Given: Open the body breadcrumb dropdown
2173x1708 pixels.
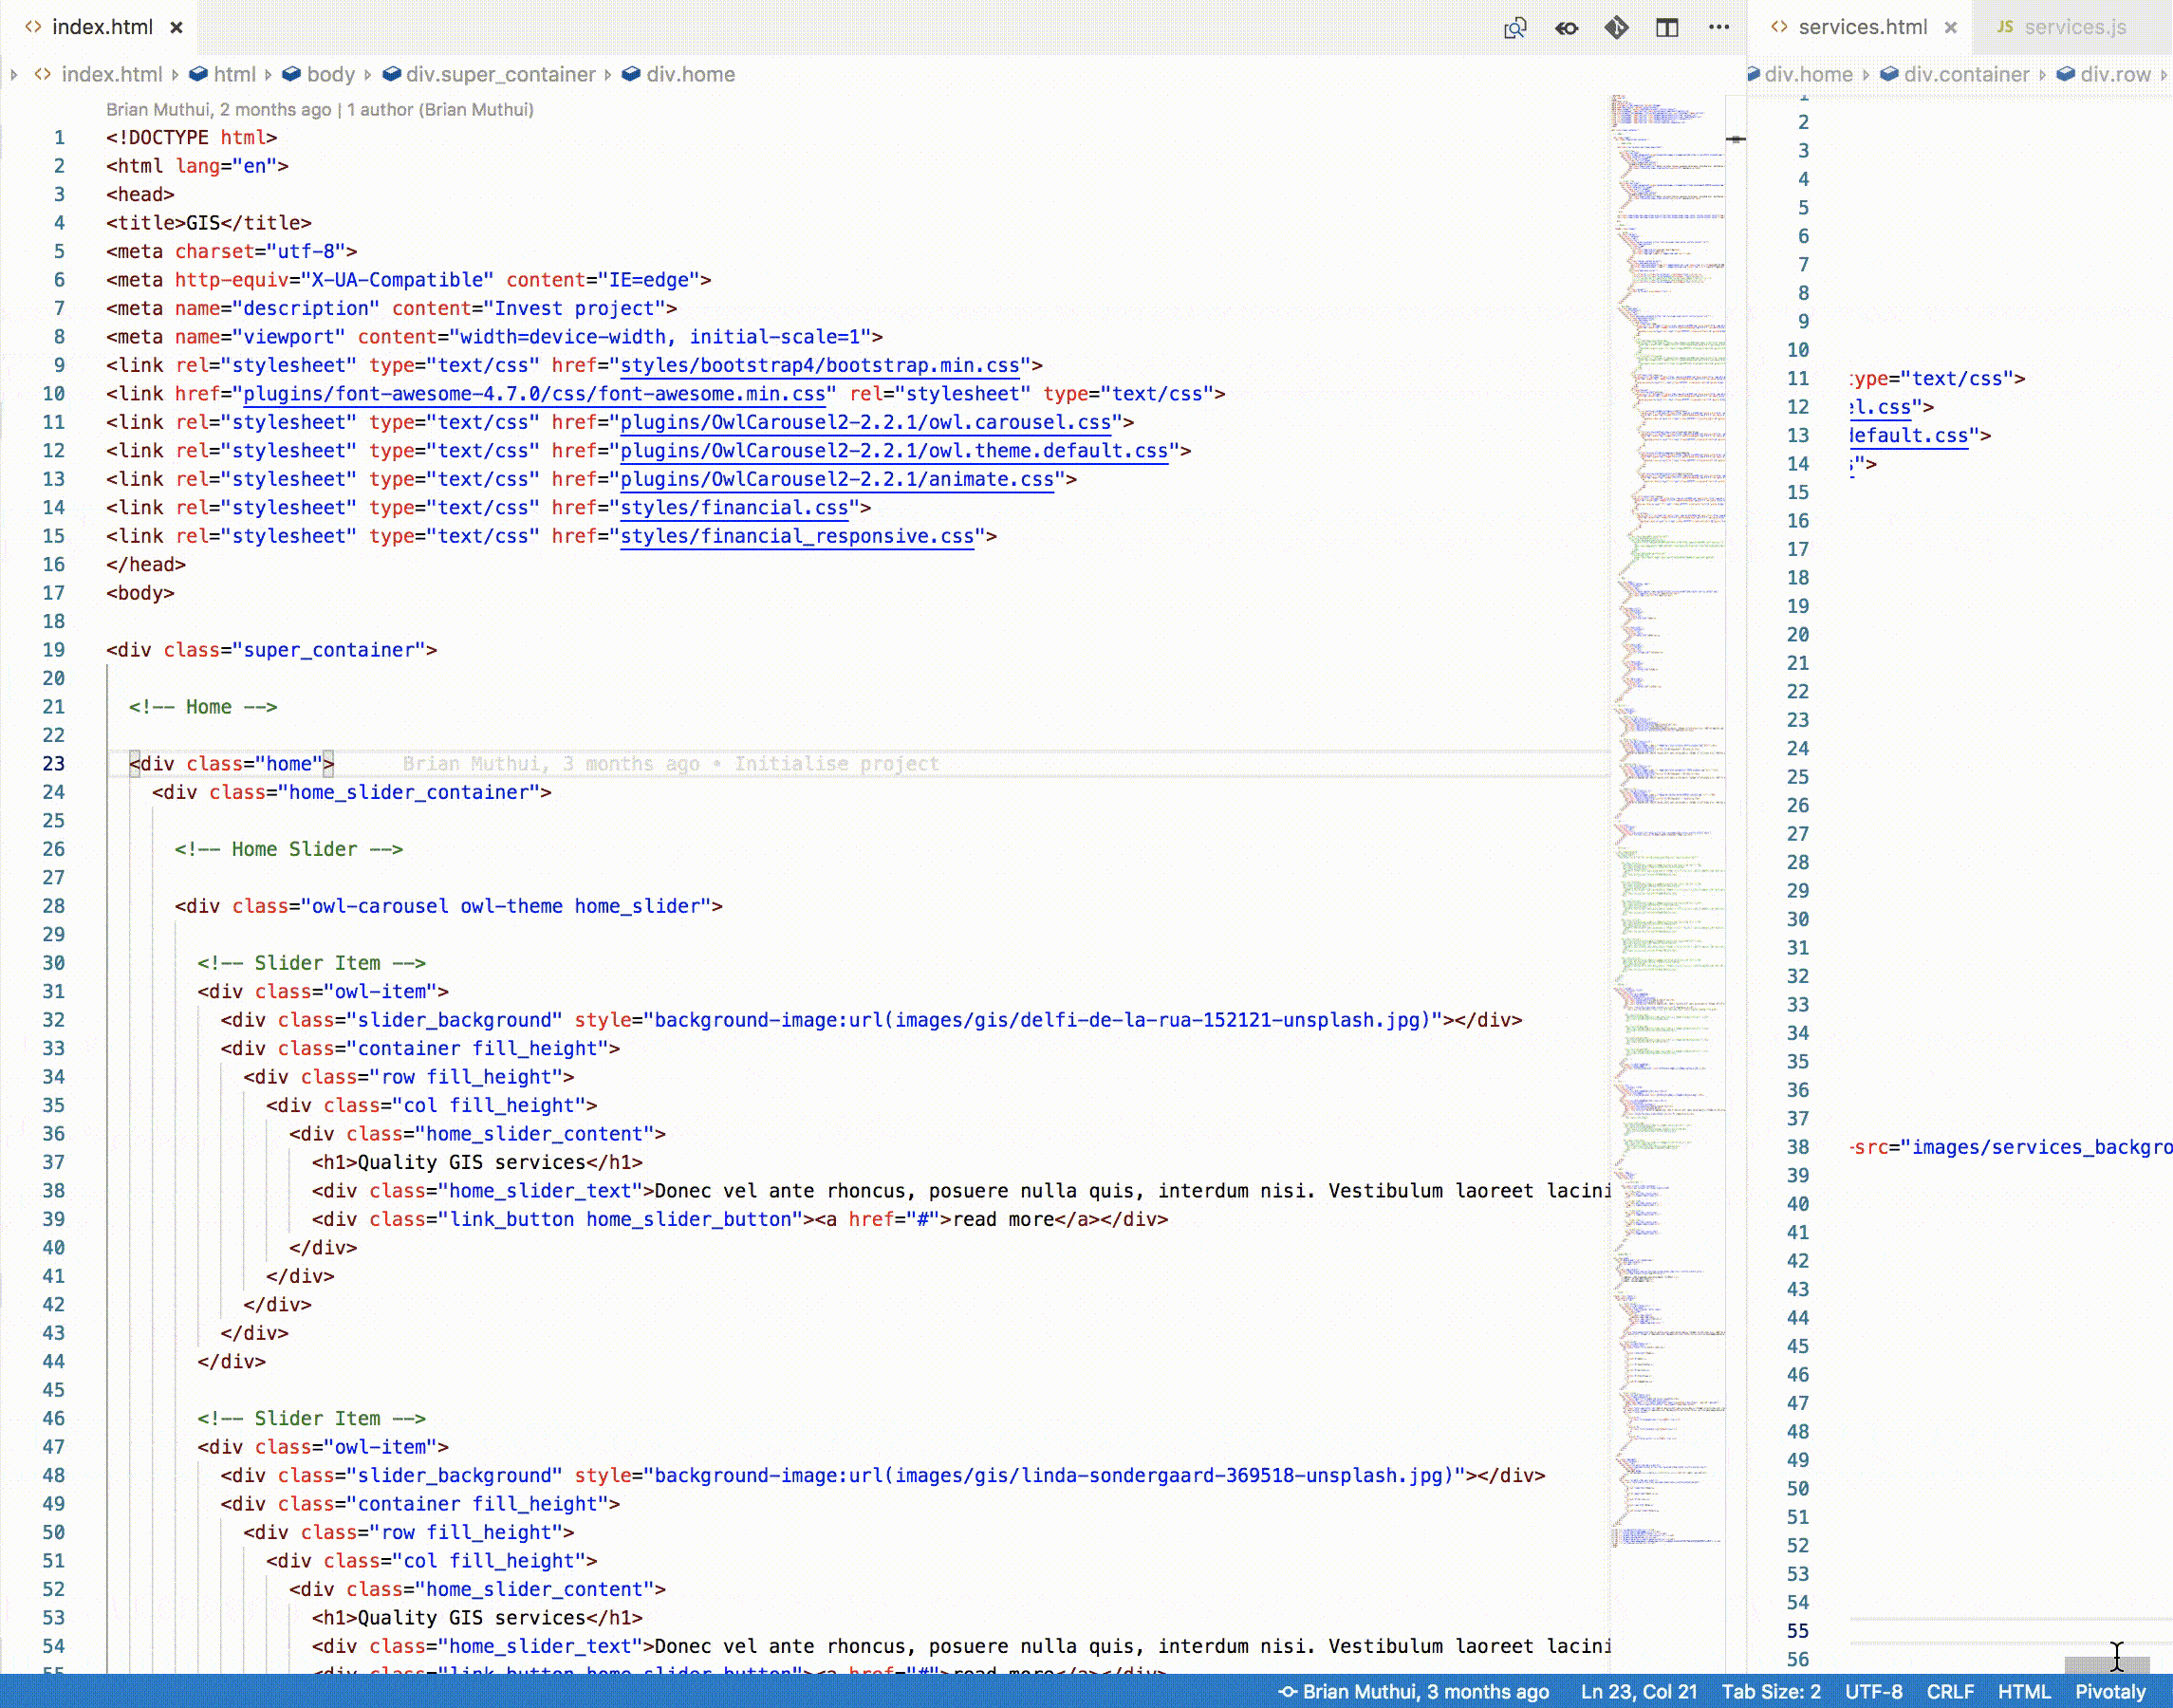Looking at the screenshot, I should tap(330, 75).
